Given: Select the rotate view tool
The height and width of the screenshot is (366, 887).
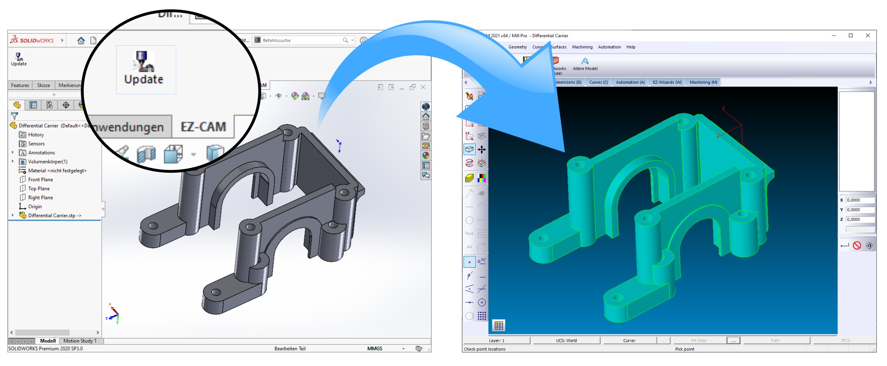Looking at the screenshot, I should [469, 163].
